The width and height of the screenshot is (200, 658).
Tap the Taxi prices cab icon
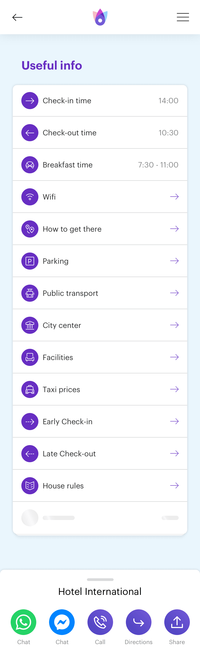30,389
